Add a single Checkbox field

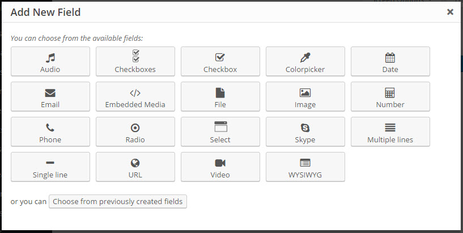(x=220, y=62)
